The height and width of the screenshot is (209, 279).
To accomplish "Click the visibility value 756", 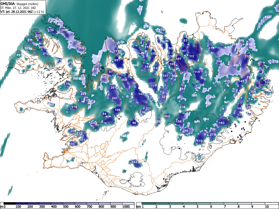I will pyautogui.click(x=218, y=82).
